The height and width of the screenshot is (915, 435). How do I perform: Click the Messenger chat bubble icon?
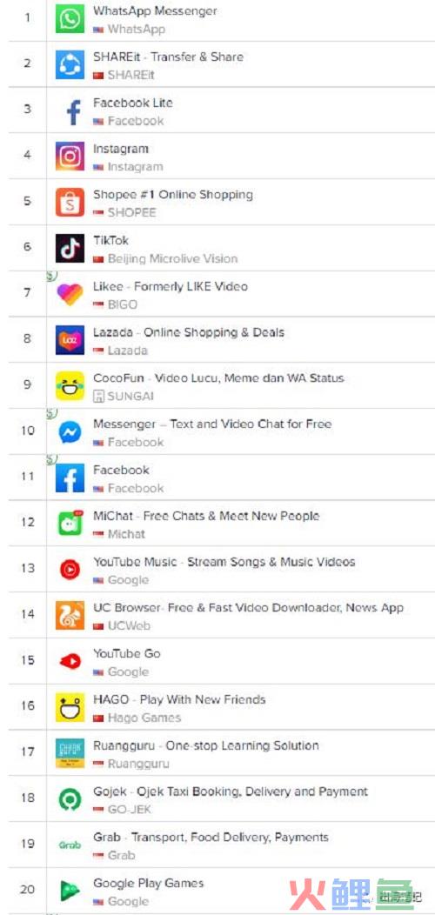[x=70, y=431]
